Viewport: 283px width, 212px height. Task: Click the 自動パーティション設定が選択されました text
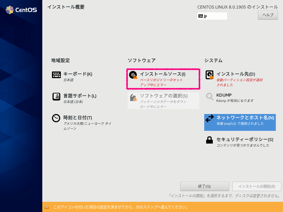coord(240,82)
